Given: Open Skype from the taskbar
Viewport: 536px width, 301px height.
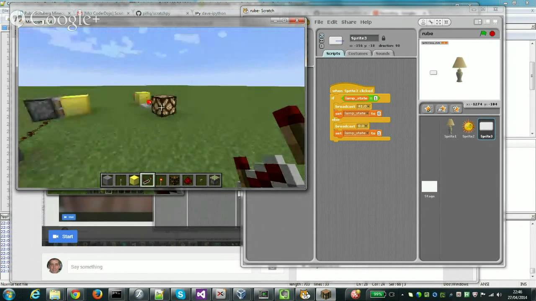Looking at the screenshot, I should coord(180,294).
